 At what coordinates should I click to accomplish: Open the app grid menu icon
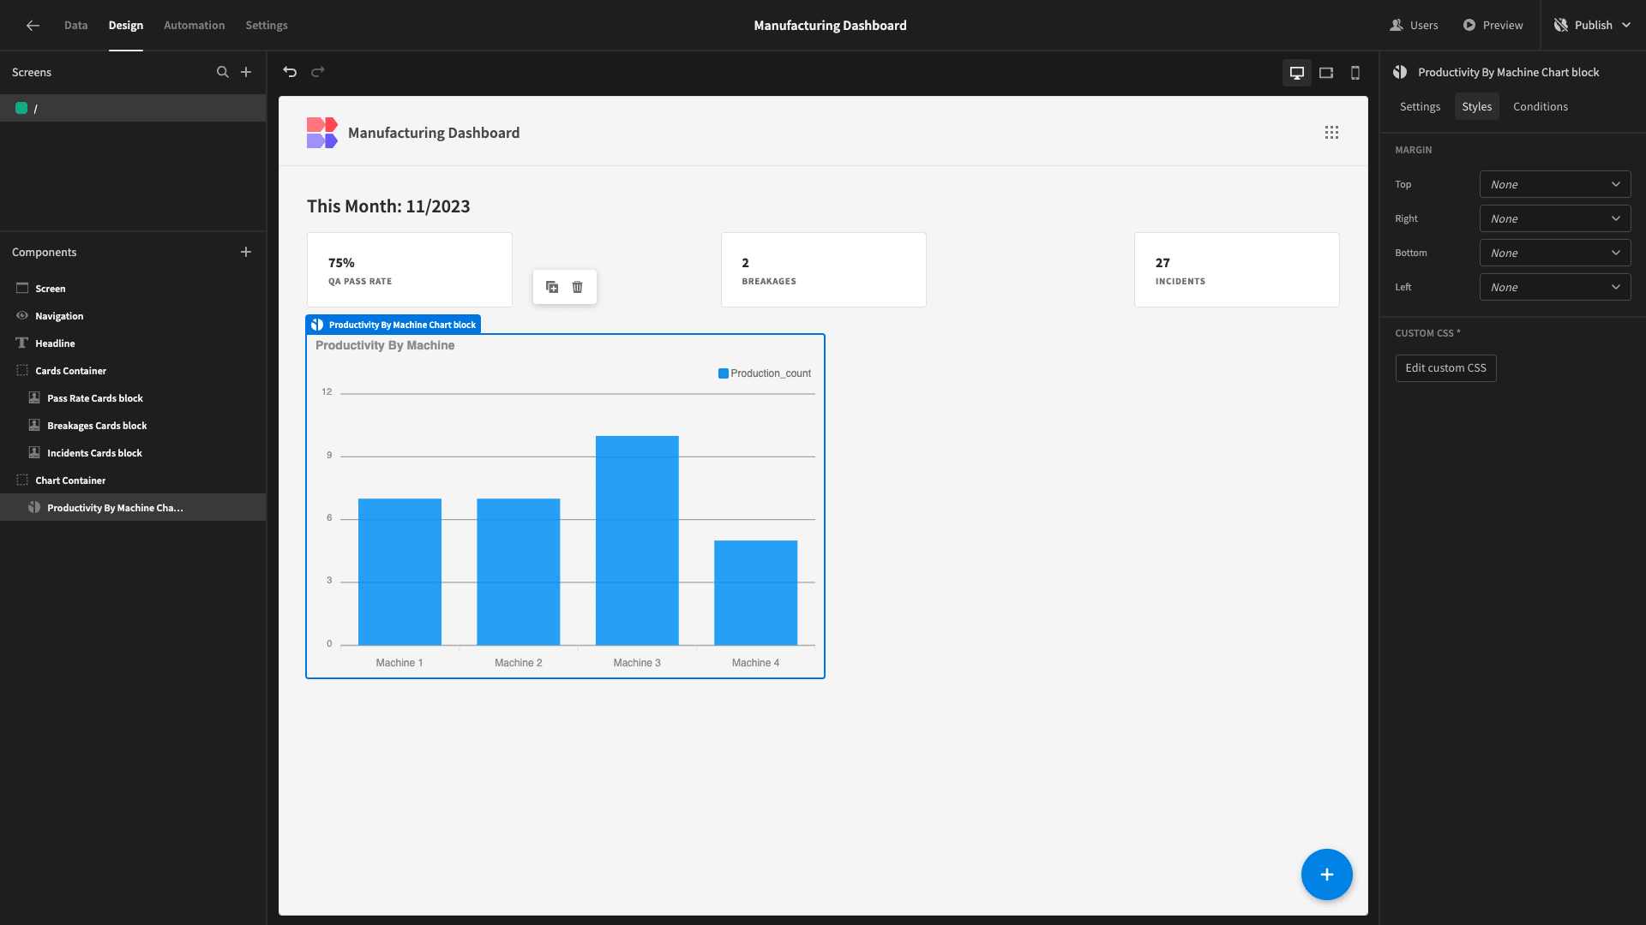1331,133
